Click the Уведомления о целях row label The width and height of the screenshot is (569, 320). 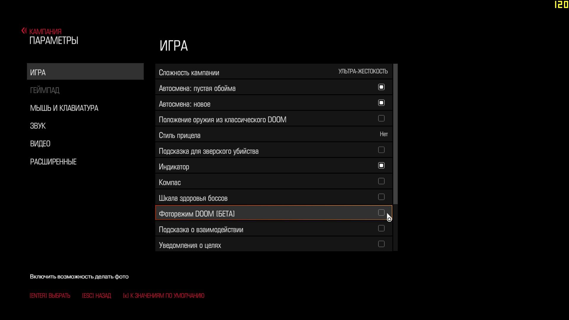click(x=190, y=245)
